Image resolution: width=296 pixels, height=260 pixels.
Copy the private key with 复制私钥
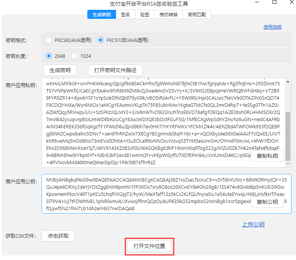coord(267,156)
